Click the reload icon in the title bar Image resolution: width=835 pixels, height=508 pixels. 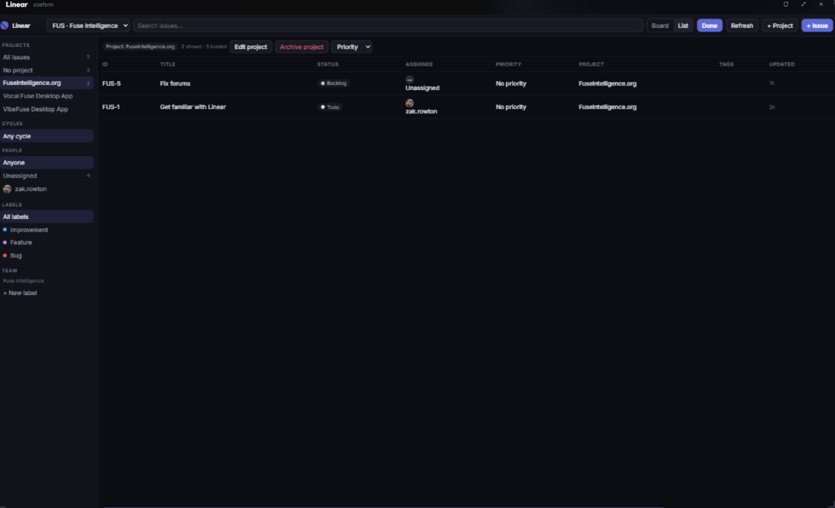coord(785,4)
